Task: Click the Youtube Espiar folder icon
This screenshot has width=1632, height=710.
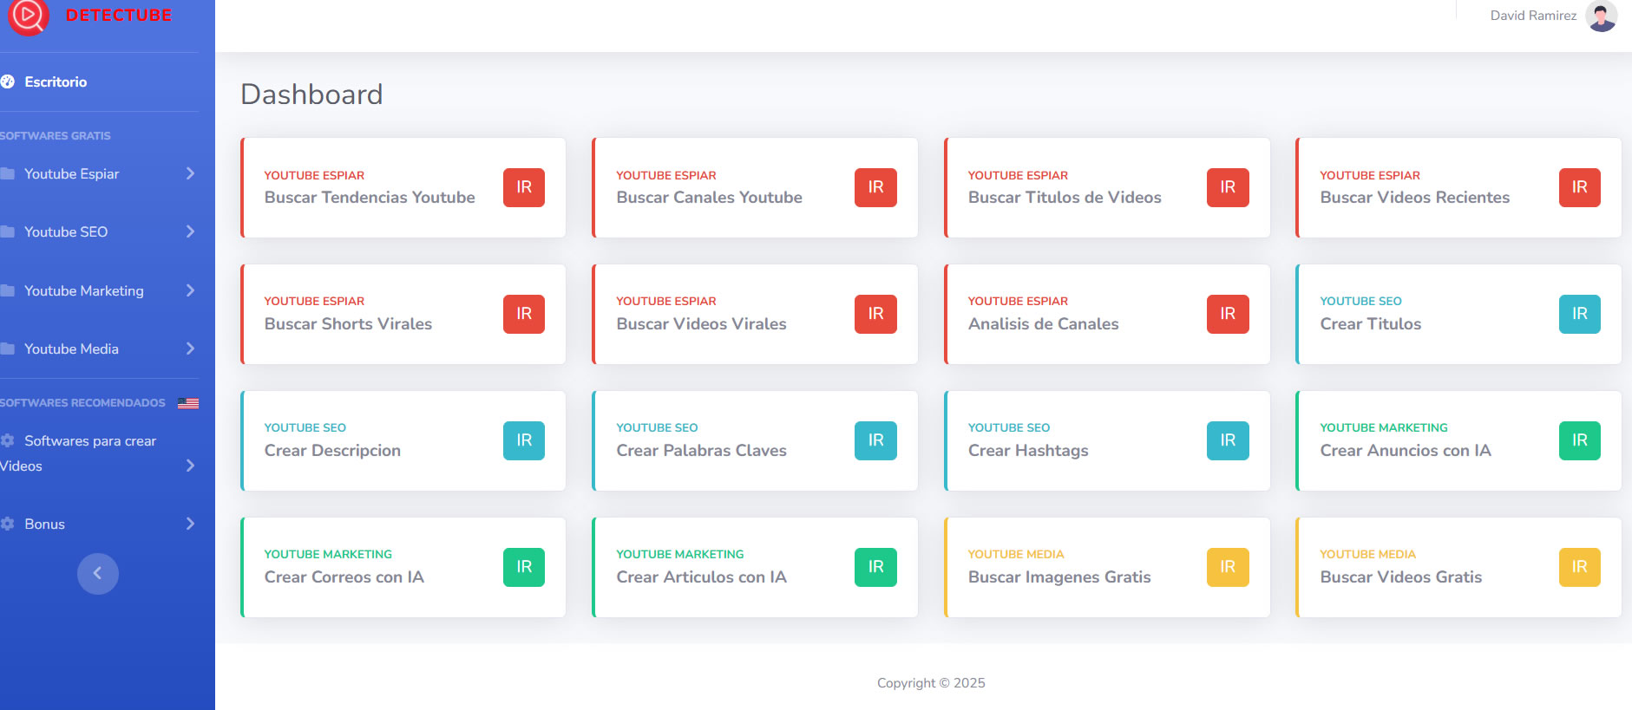Action: click(x=8, y=173)
